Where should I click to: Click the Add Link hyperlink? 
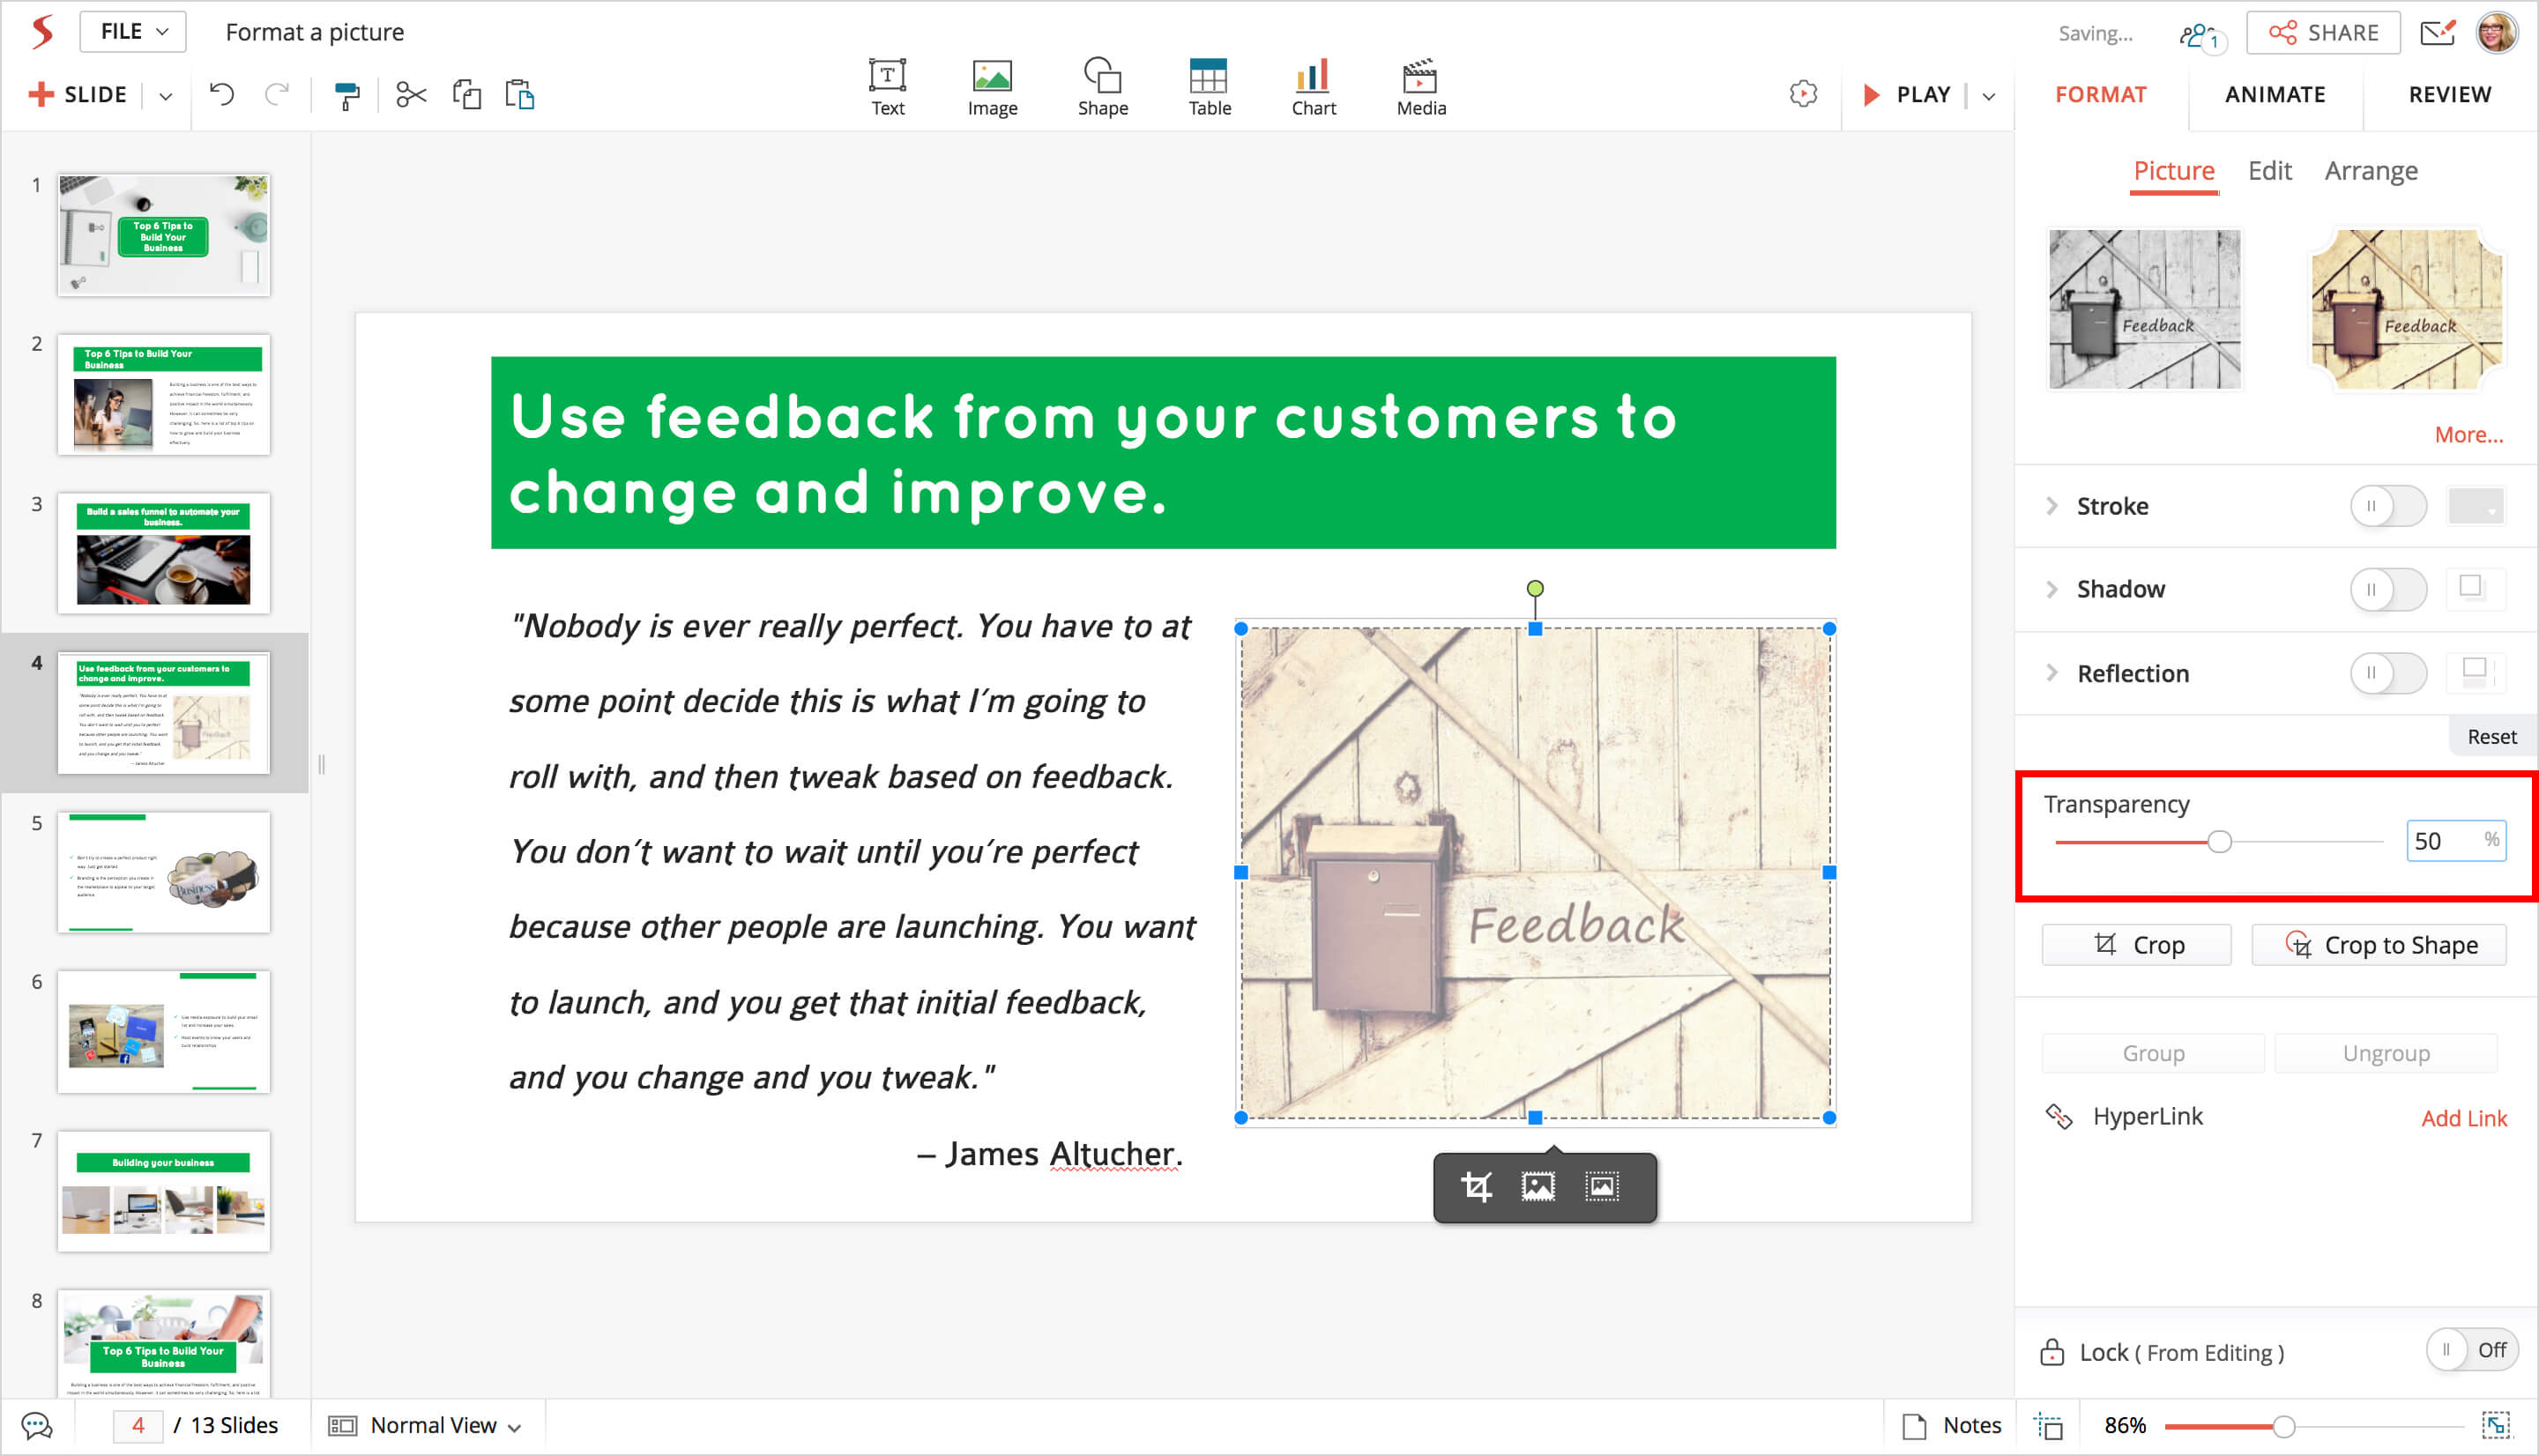pos(2463,1118)
